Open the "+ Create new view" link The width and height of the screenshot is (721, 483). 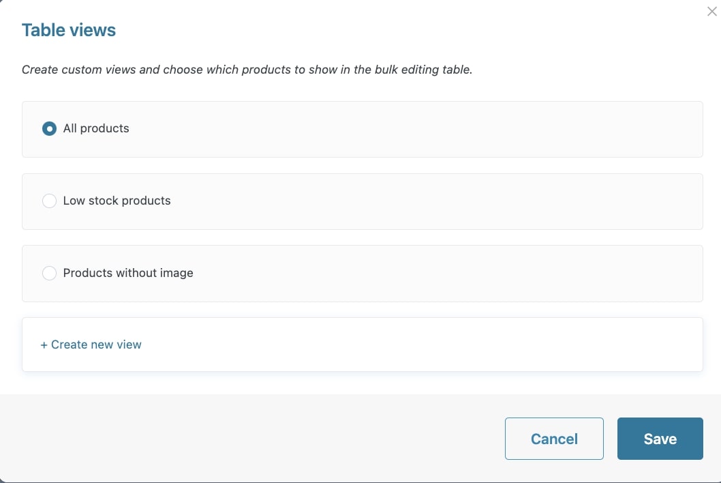click(x=91, y=345)
